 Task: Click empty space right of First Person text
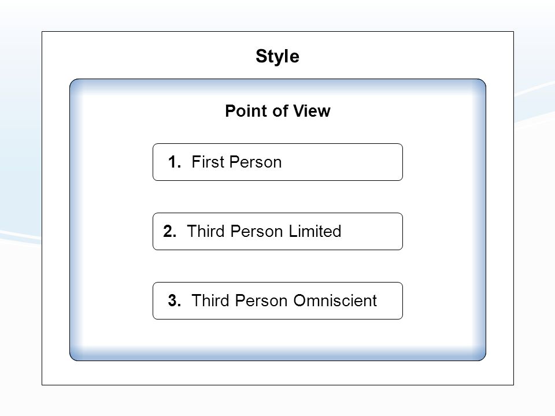click(x=342, y=162)
